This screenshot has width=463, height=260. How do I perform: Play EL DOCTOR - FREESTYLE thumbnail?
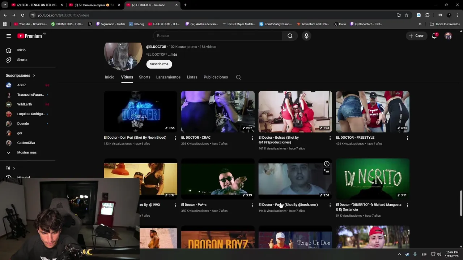coord(373,112)
